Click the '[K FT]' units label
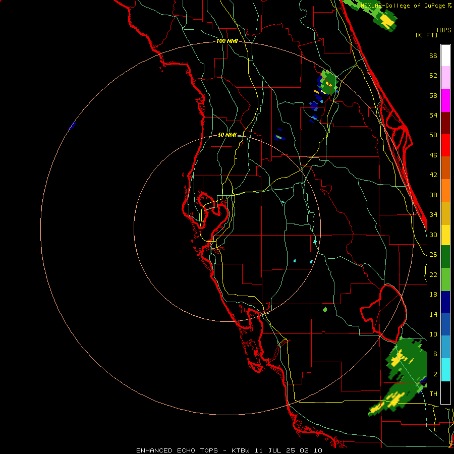The width and height of the screenshot is (454, 454). pos(426,35)
